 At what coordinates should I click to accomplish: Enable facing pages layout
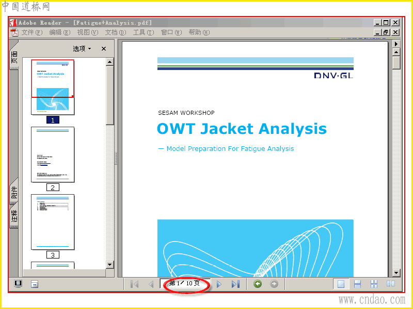pyautogui.click(x=391, y=284)
